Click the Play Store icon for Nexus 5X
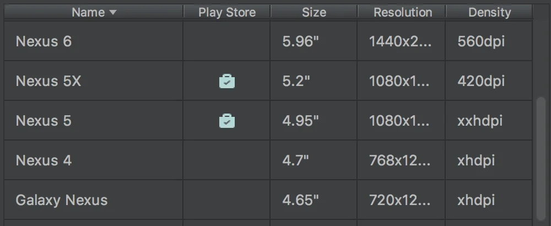The image size is (551, 226). click(x=227, y=81)
